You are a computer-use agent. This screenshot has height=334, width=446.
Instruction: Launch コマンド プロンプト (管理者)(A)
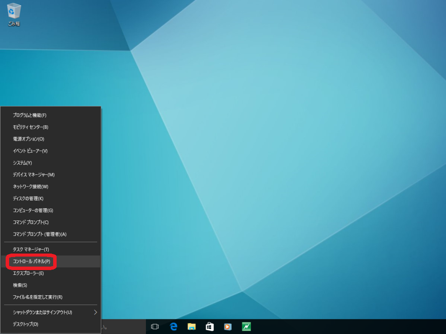click(x=51, y=234)
